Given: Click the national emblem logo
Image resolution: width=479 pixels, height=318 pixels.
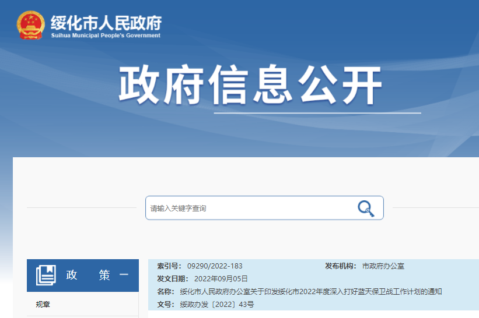Looking at the screenshot, I should pyautogui.click(x=30, y=25).
